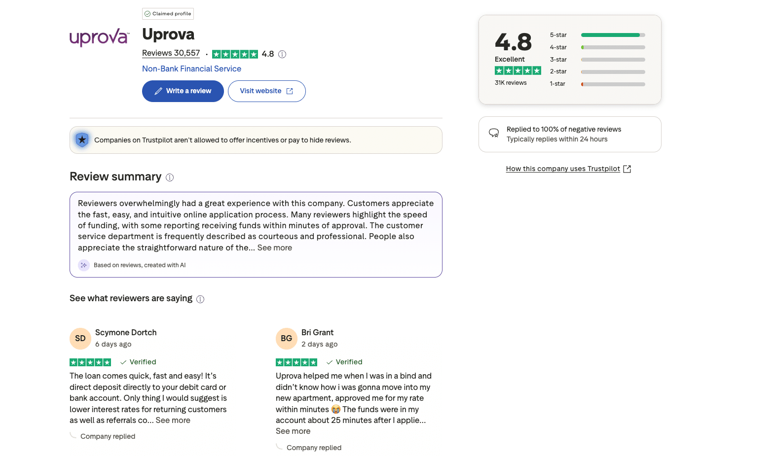Click Typically replies within 24 hours text
This screenshot has height=456, width=775.
(557, 140)
